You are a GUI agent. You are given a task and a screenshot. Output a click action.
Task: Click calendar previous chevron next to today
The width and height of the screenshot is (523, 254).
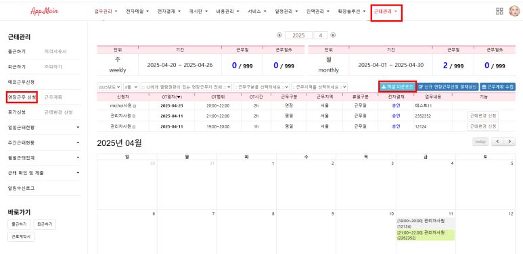498,141
